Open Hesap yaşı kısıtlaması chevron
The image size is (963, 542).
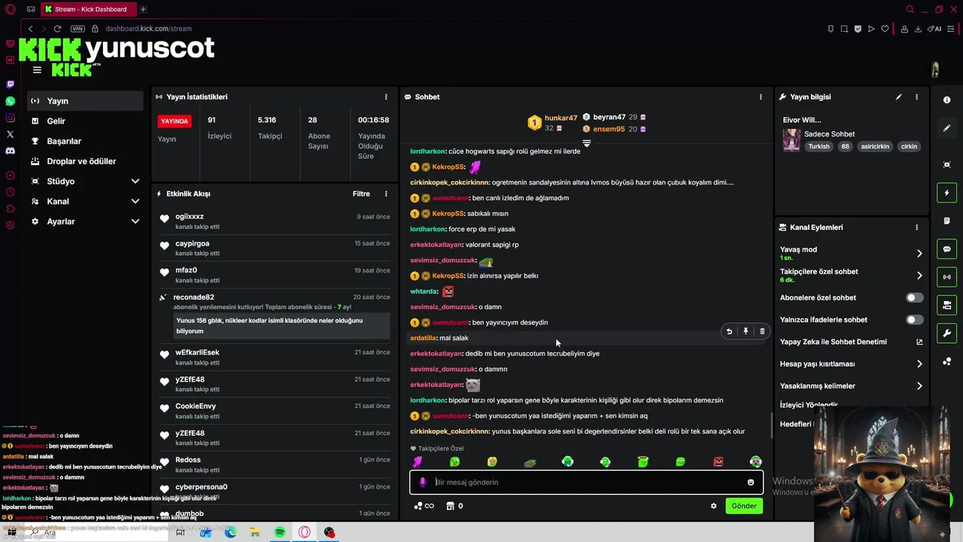919,364
